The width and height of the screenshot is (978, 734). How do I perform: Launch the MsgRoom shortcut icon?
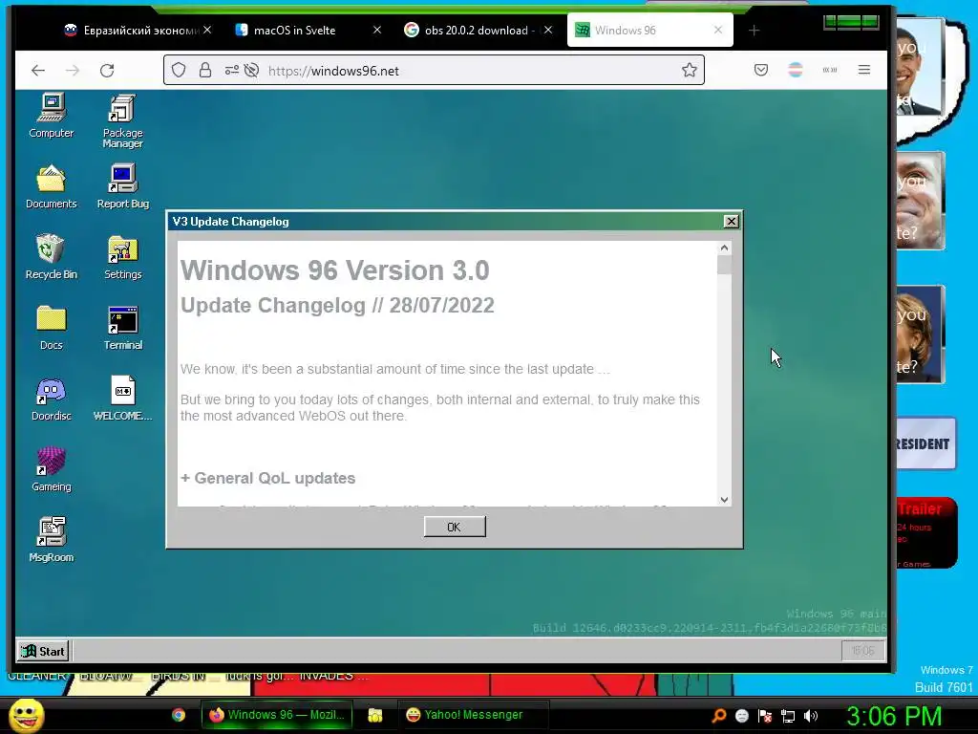52,540
